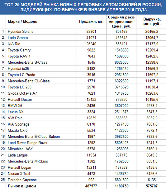The width and height of the screenshot is (166, 189).
Task: Select KIA Rio sales value 26240
Action: [91, 44]
